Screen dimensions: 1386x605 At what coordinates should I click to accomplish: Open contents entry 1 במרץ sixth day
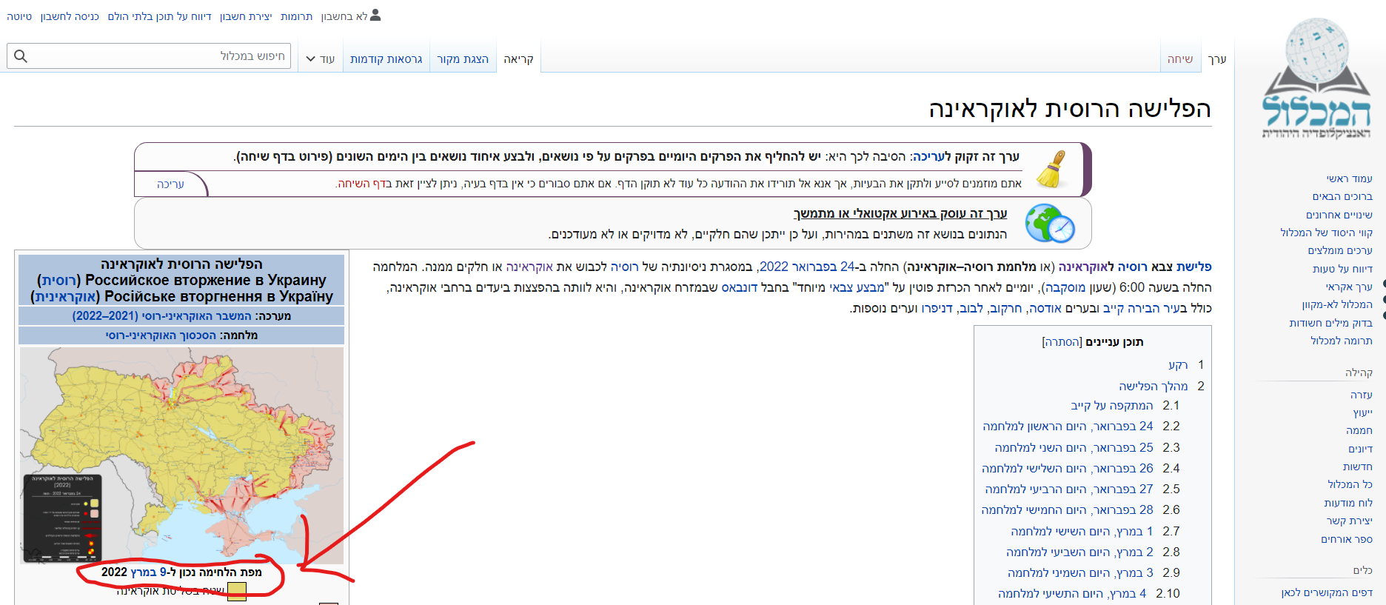point(1082,531)
